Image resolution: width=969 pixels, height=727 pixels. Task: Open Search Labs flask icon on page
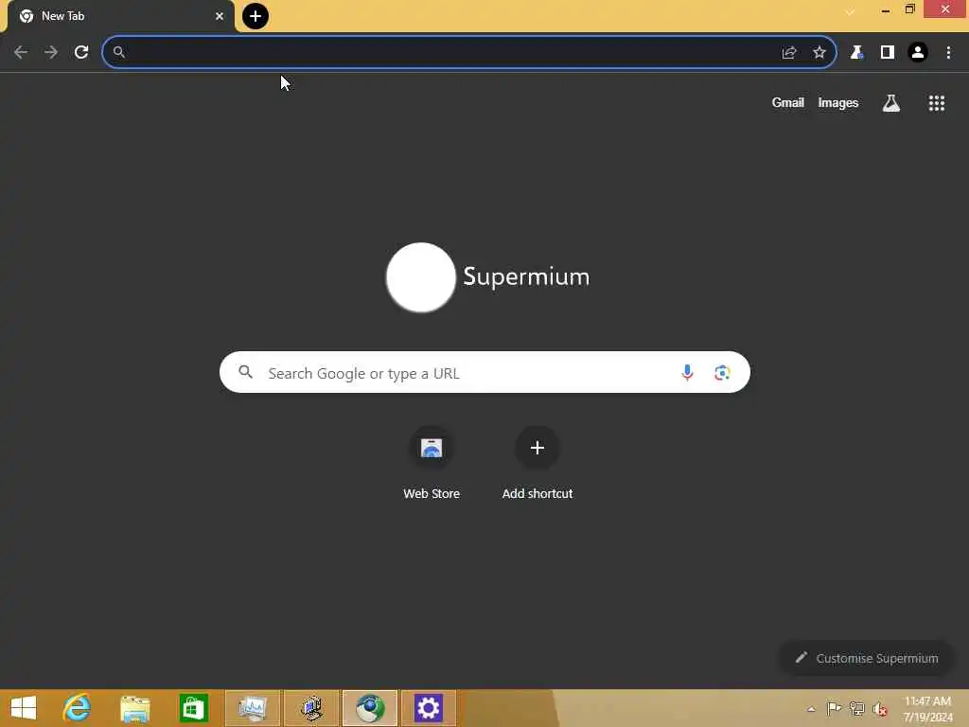coord(891,103)
